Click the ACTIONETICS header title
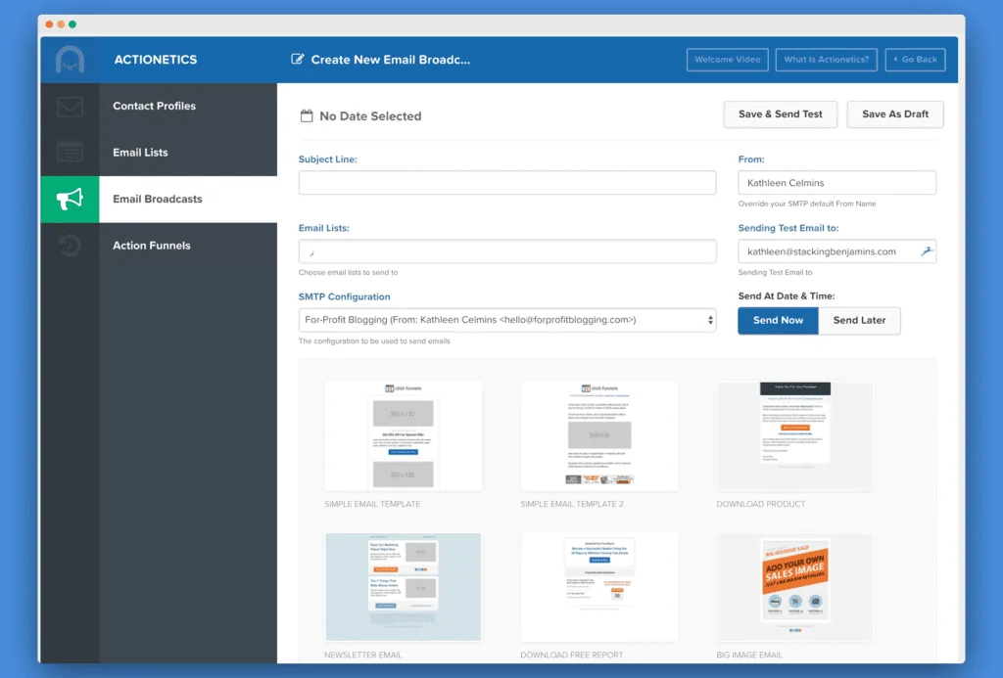The width and height of the screenshot is (1003, 678). coord(156,60)
